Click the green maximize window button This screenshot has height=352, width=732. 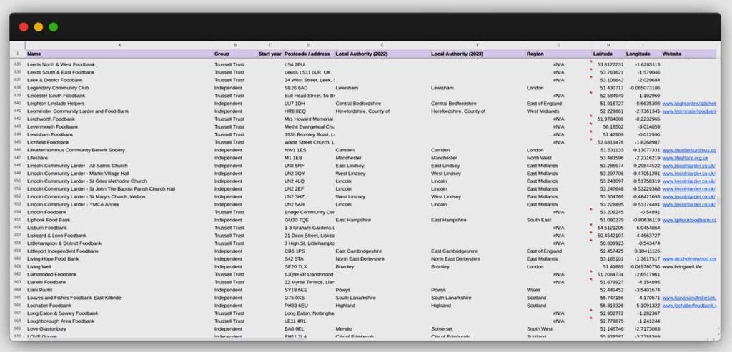click(53, 27)
